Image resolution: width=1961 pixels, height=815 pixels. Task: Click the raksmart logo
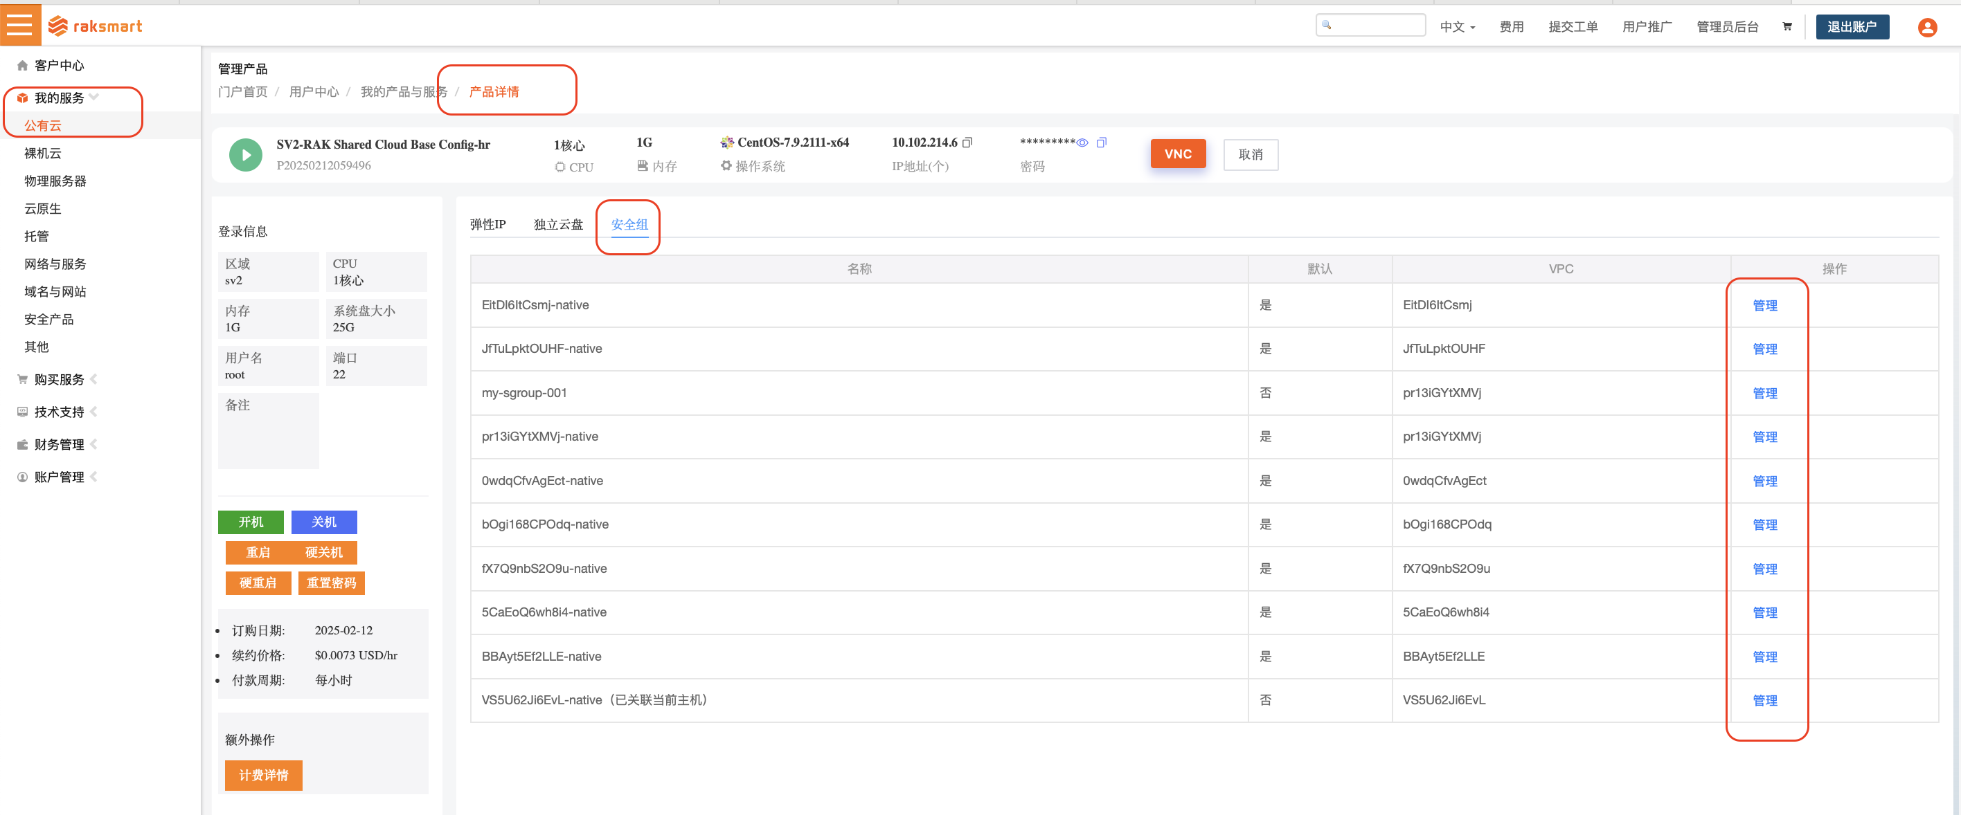(96, 26)
